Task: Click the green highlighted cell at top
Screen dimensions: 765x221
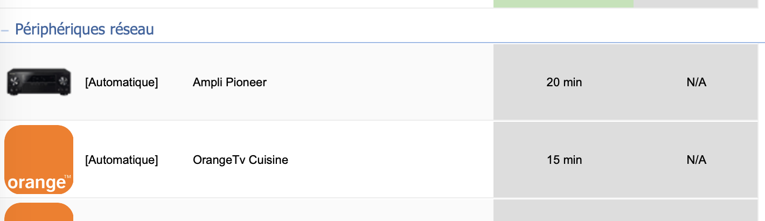Action: [564, 3]
